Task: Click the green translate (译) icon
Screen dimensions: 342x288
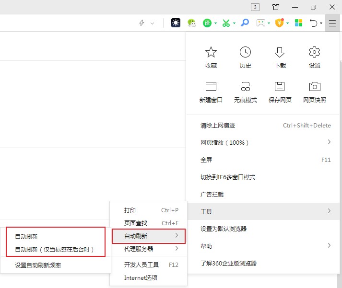Action: pos(207,23)
